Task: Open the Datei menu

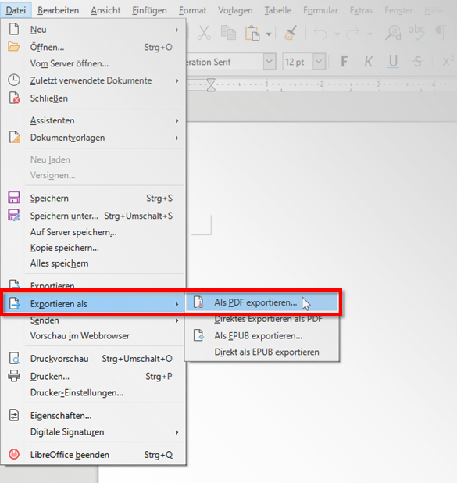Action: coord(16,10)
